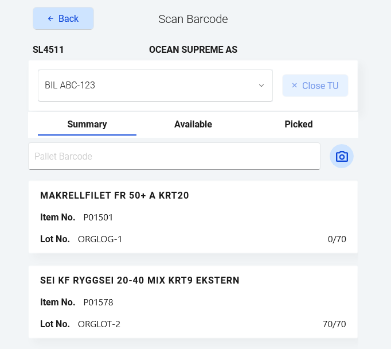Click the 0/70 picked quantity

point(337,239)
